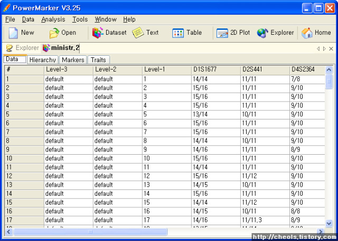
Task: Click vertical scrollbar down arrow
Action: 328,224
